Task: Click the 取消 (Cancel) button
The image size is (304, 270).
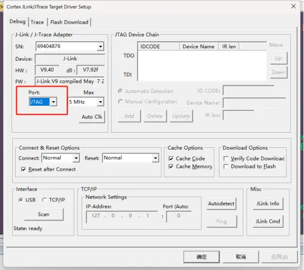Action: tap(240, 257)
